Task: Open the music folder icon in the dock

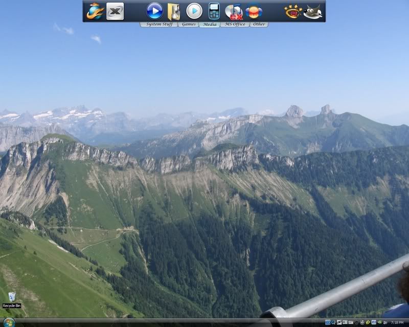Action: [x=174, y=12]
